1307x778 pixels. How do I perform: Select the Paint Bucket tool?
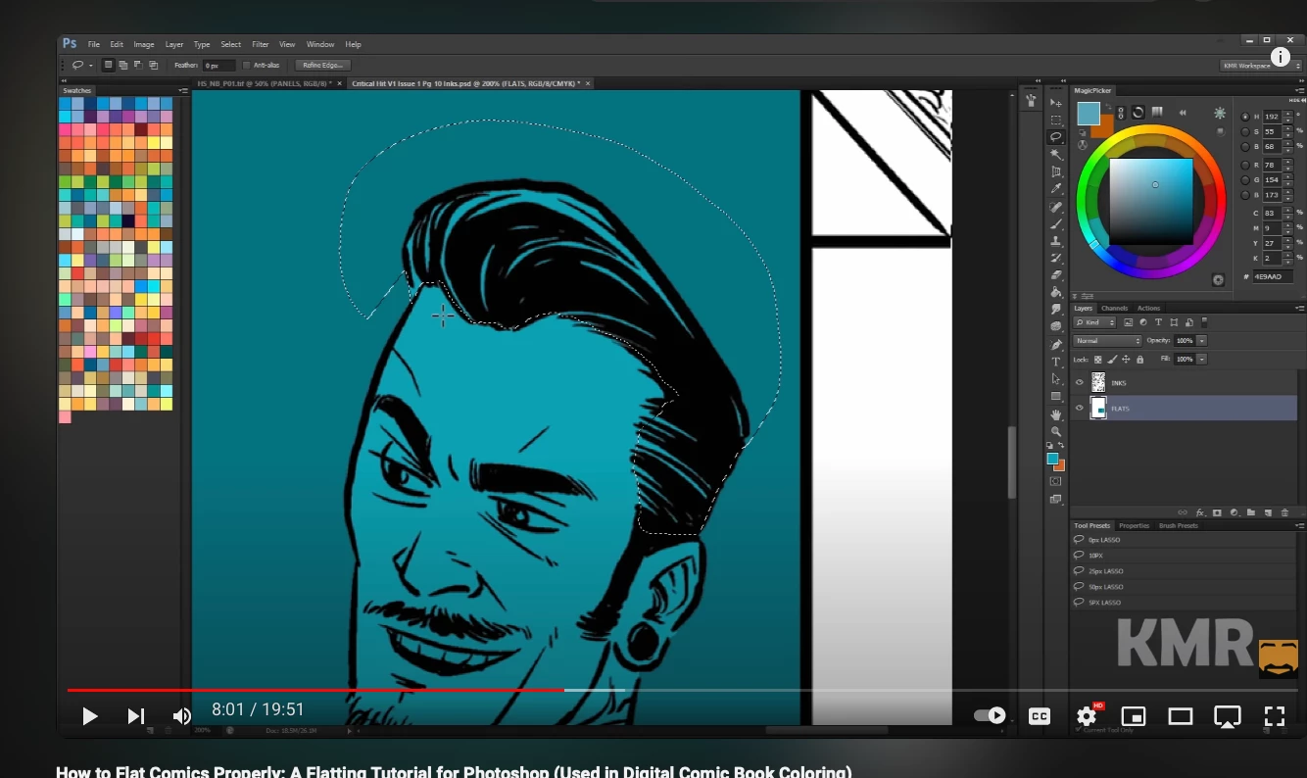click(x=1055, y=292)
